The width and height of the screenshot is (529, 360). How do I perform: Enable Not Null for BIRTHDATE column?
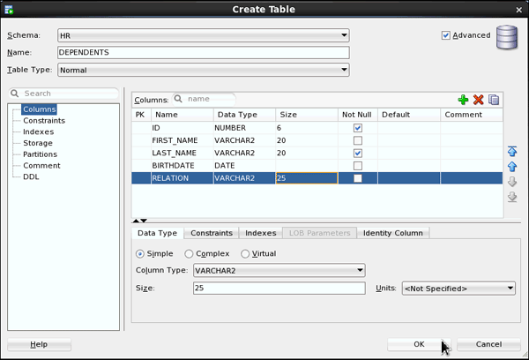point(358,165)
